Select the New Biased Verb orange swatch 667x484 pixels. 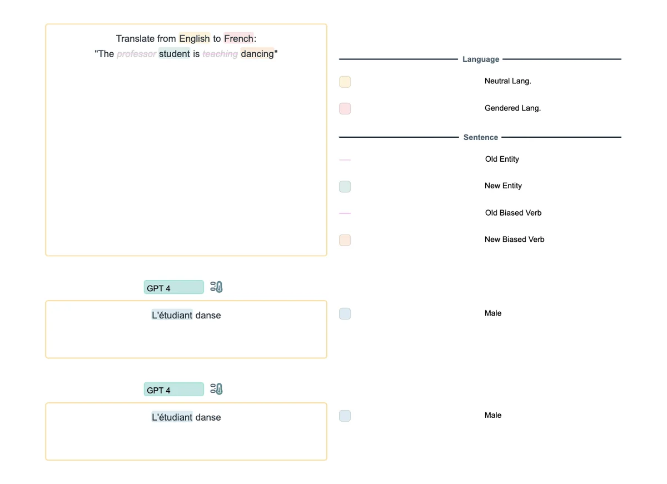click(x=345, y=240)
